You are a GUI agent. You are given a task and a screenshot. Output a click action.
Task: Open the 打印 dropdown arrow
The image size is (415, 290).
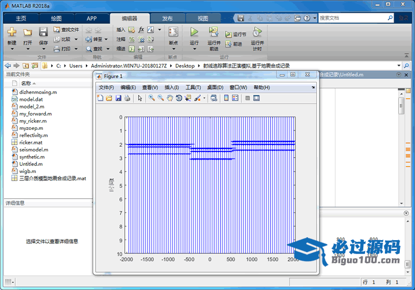[76, 49]
